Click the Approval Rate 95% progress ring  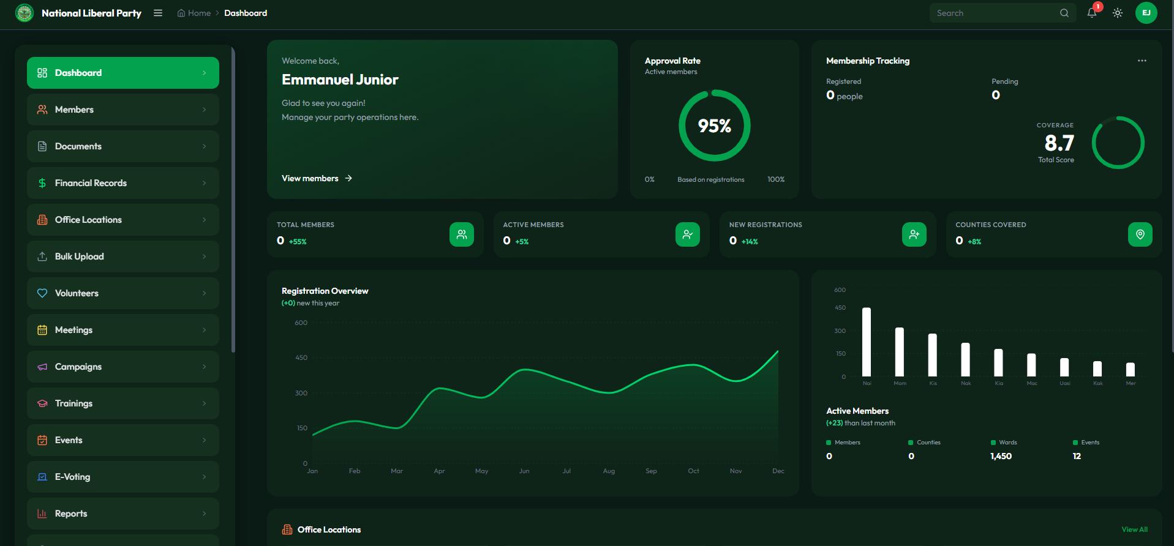pyautogui.click(x=714, y=125)
